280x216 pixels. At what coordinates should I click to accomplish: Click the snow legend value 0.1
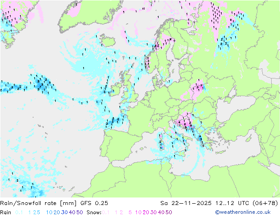(106, 212)
